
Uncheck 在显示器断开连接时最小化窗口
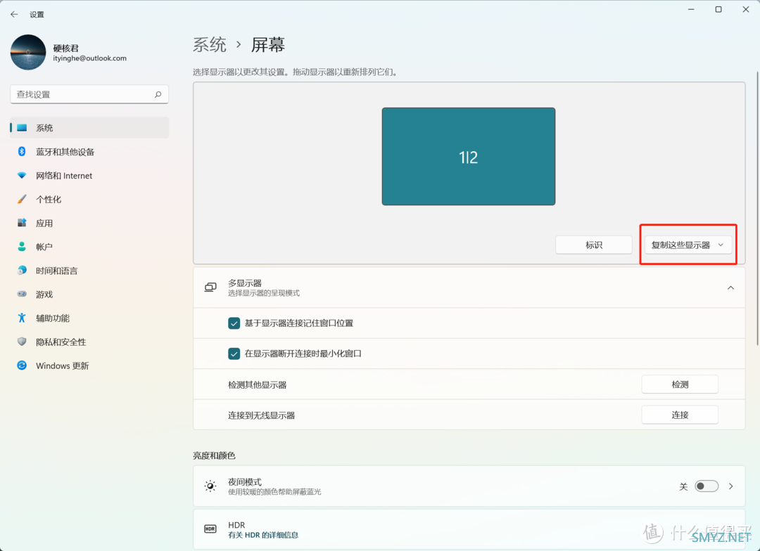click(234, 354)
